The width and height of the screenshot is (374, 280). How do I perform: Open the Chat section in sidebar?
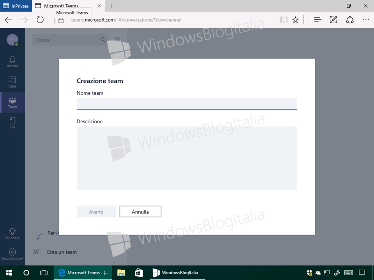[x=12, y=82]
